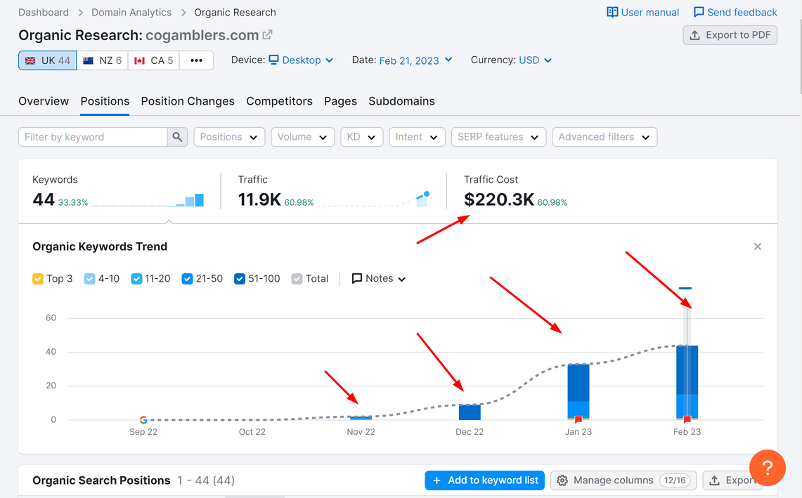Image resolution: width=802 pixels, height=498 pixels.
Task: Toggle the 11-20 positions checkbox
Action: 136,279
